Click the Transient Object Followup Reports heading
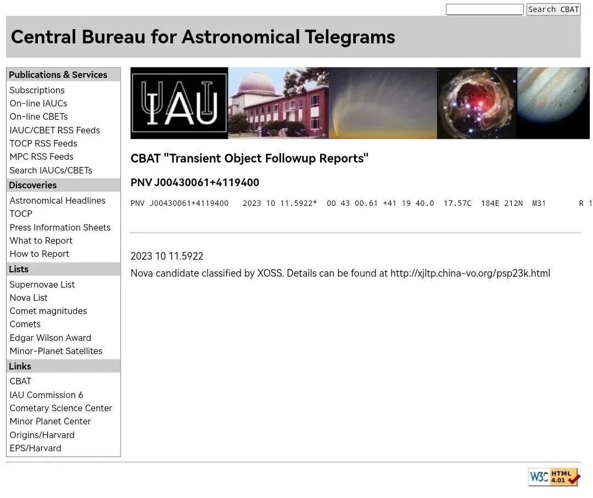593x498 pixels. pos(250,159)
